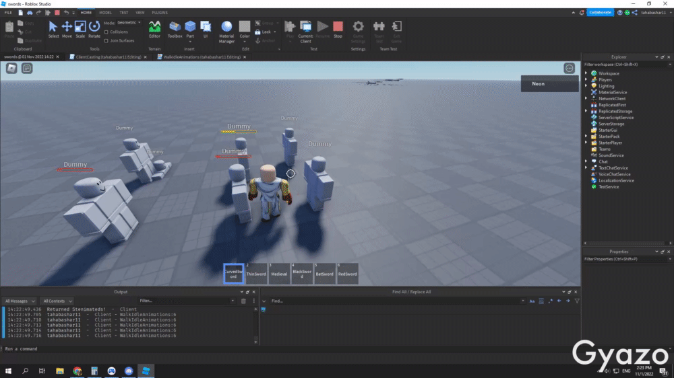Viewport: 674px width, 378px height.
Task: Stop the running test
Action: 338,30
